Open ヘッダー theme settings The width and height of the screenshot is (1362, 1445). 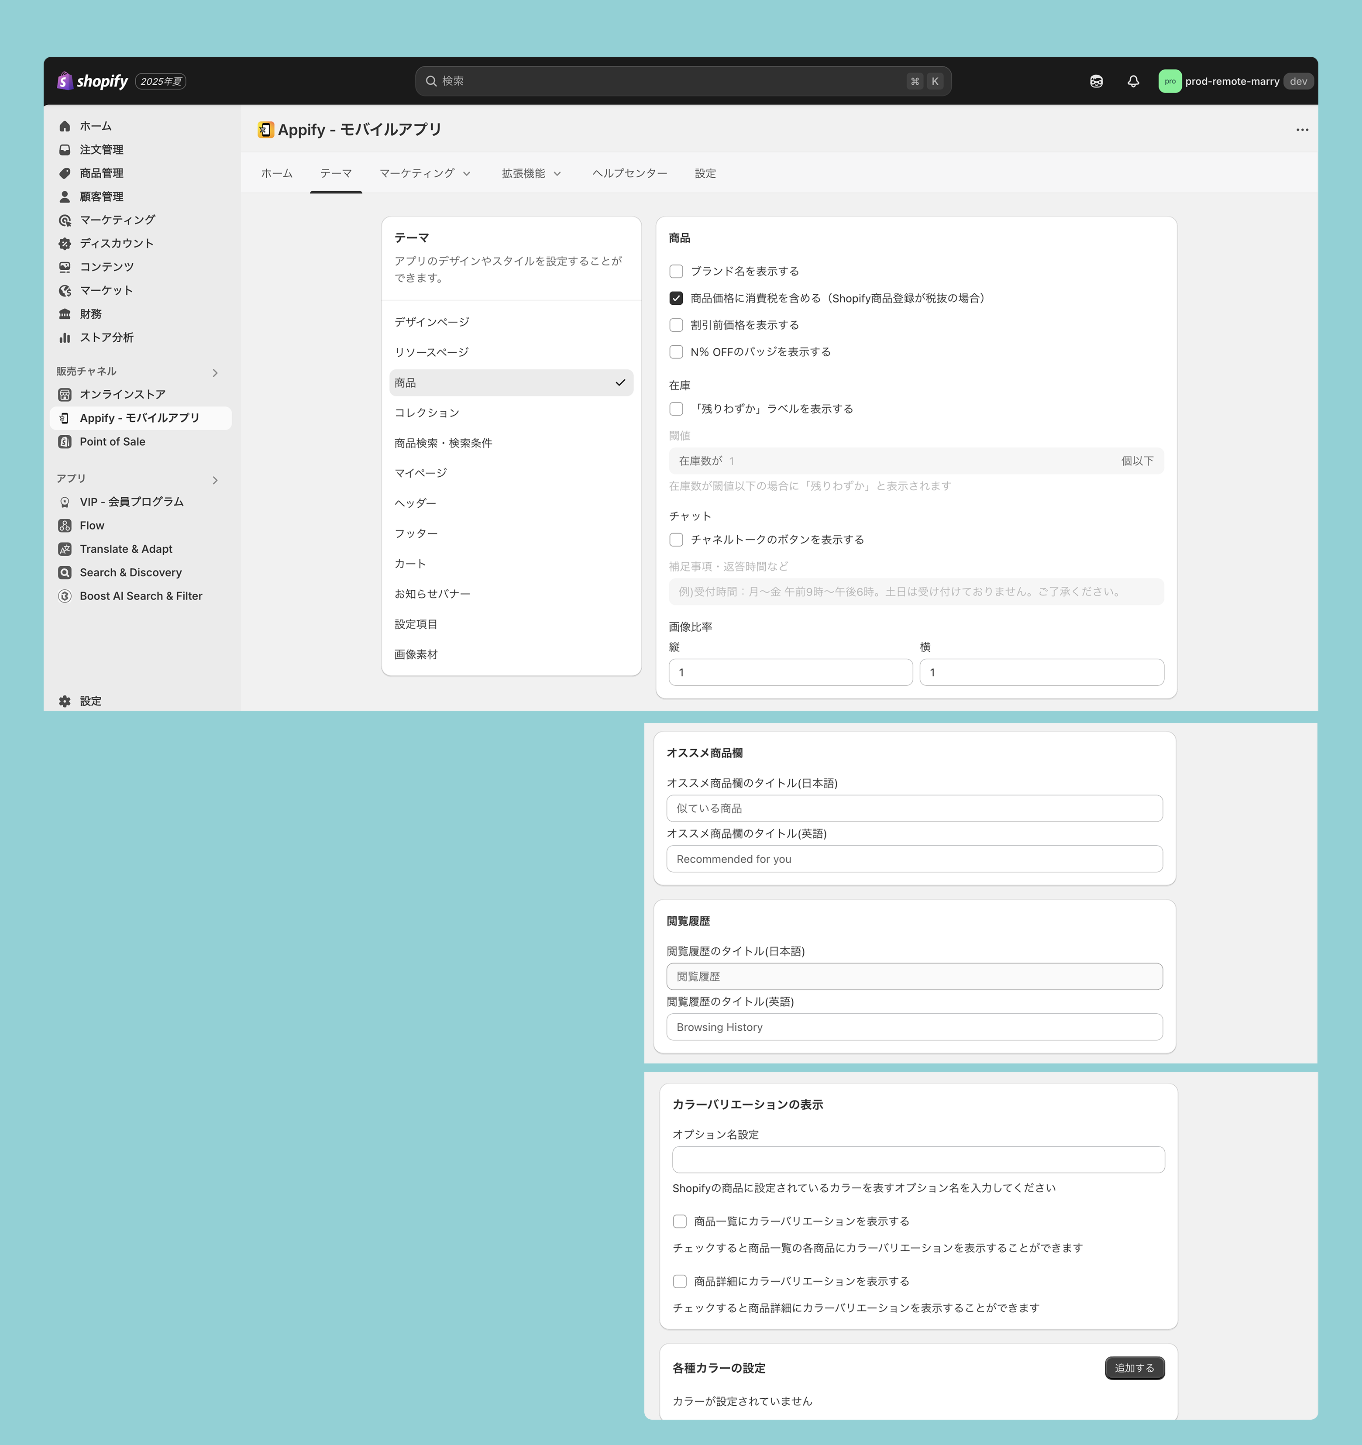click(x=512, y=504)
